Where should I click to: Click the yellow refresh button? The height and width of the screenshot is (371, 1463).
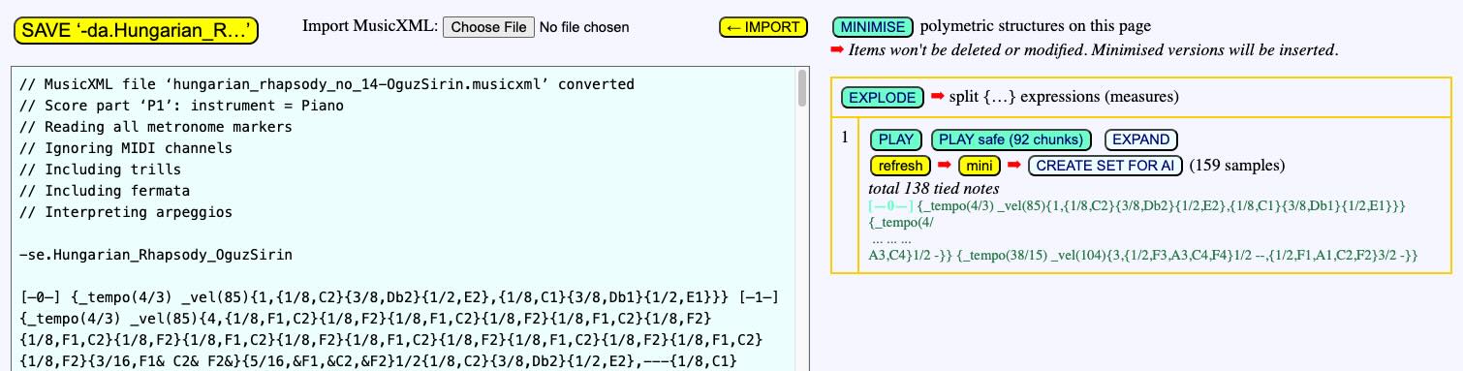tap(900, 166)
